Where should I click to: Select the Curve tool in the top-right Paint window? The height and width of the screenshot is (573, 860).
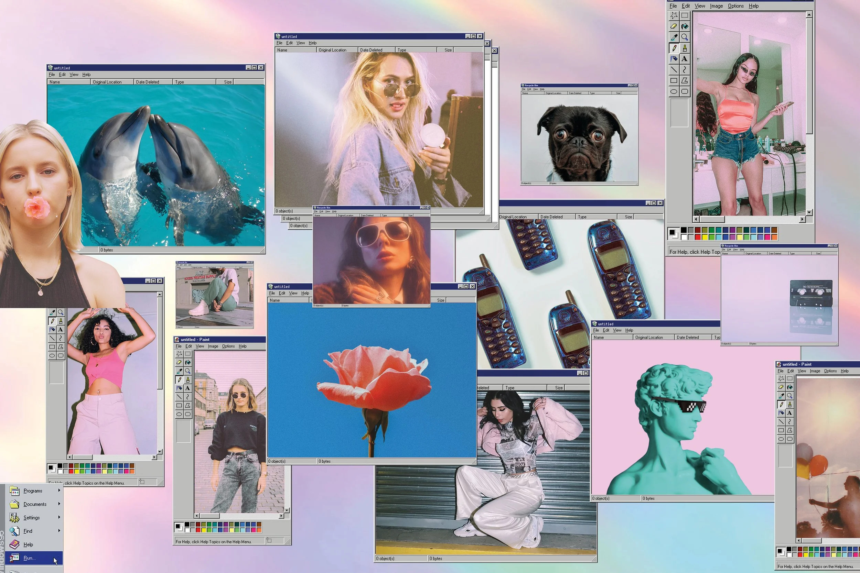click(685, 69)
